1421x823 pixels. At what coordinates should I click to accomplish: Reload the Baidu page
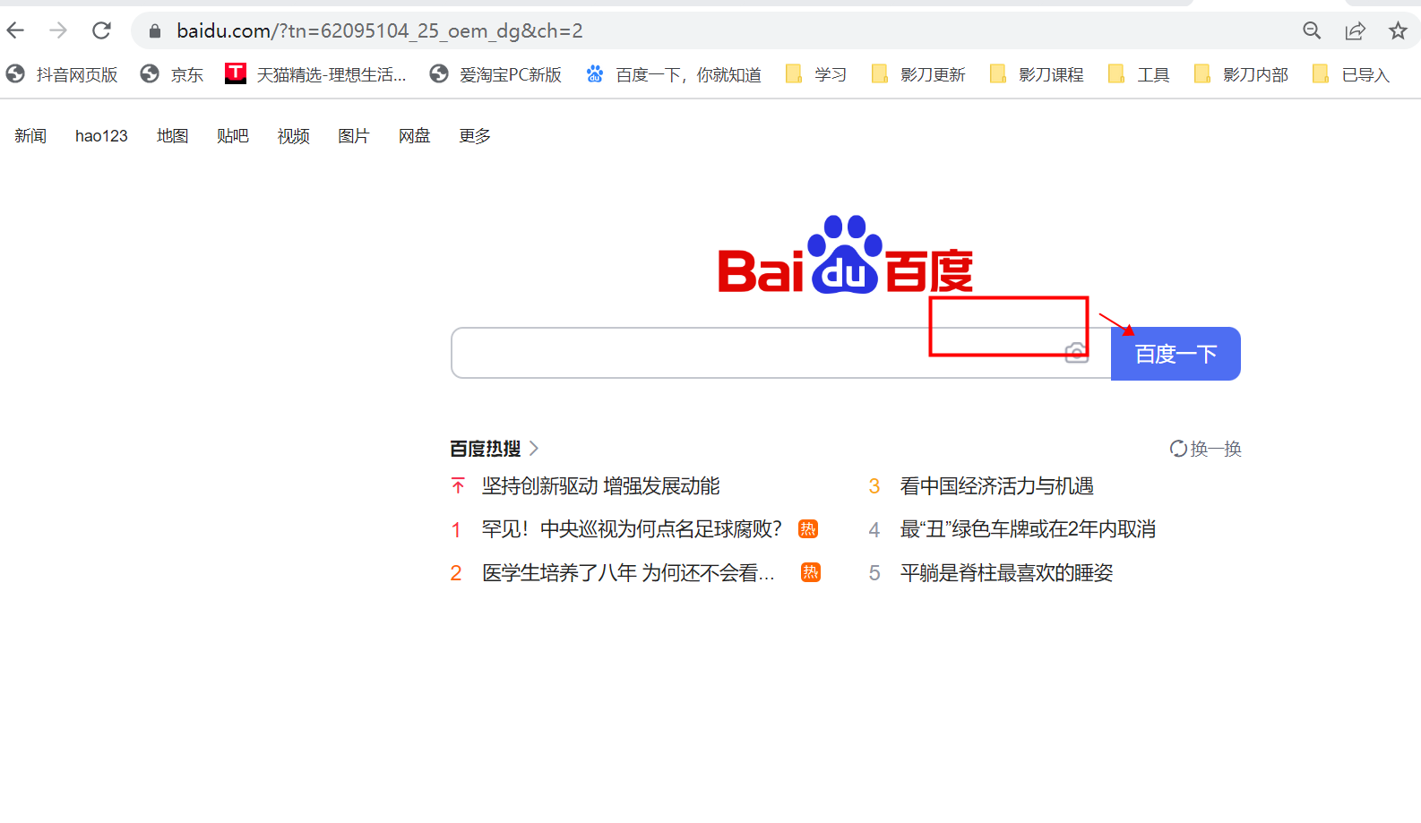point(101,30)
